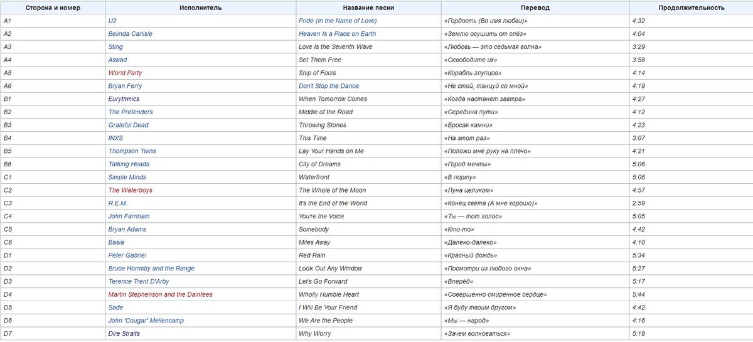This screenshot has width=753, height=342.
Task: Select the song title When Tomorrow Comes
Action: (333, 99)
